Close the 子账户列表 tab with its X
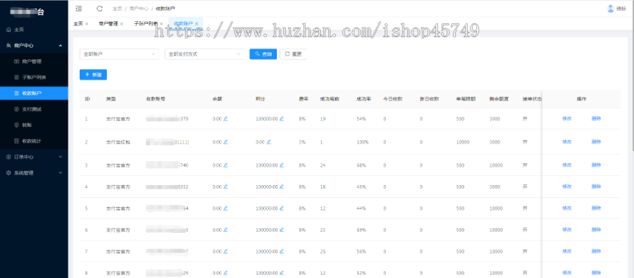634x278 pixels. [161, 24]
